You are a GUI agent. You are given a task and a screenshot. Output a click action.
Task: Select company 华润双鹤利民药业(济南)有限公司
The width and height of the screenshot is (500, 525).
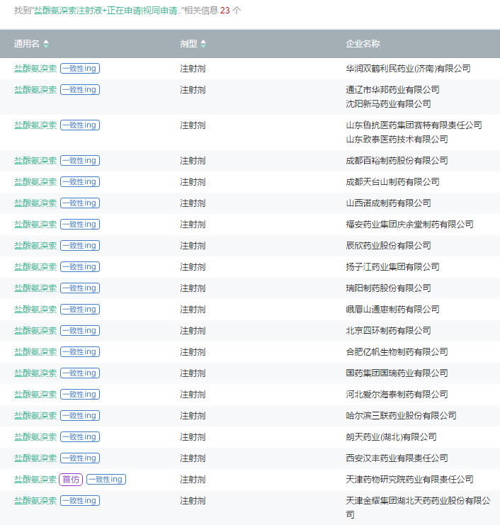409,69
